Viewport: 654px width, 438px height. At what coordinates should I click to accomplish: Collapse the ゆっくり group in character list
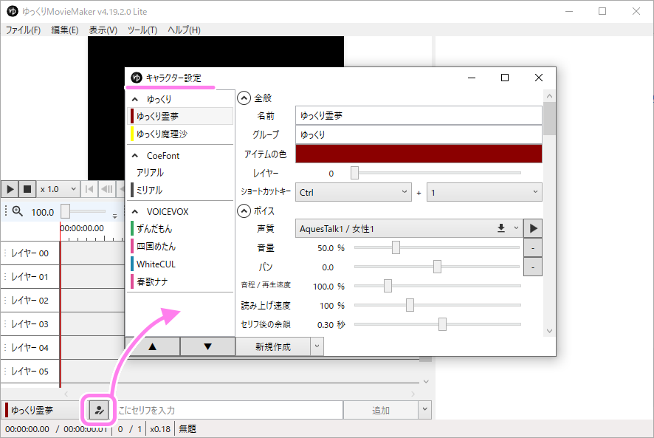135,100
